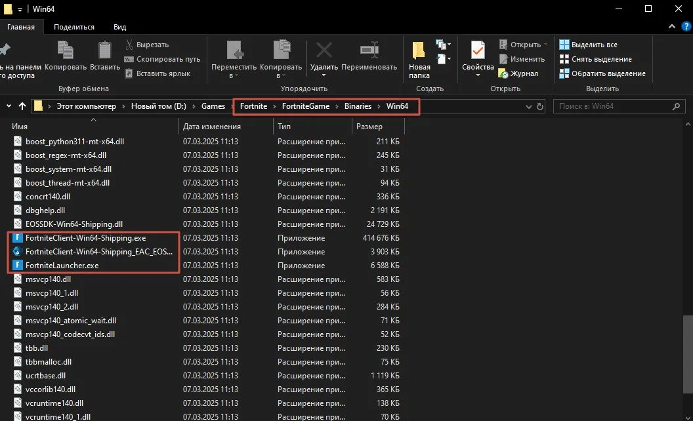The width and height of the screenshot is (693, 421).
Task: Click Новый том (D:) breadcrumb
Action: click(159, 106)
